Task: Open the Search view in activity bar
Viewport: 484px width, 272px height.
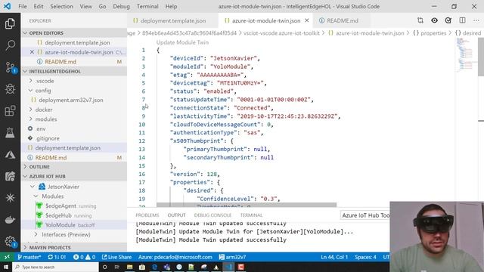Action: pos(10,45)
